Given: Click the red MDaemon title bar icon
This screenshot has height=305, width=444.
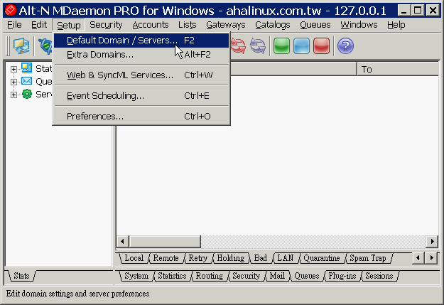Looking at the screenshot, I should coord(11,11).
